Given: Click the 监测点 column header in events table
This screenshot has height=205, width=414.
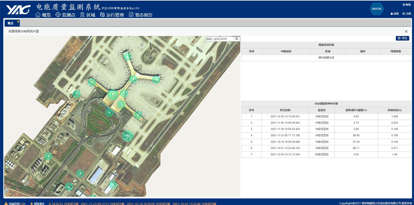Looking at the screenshot, I should click(x=321, y=110).
